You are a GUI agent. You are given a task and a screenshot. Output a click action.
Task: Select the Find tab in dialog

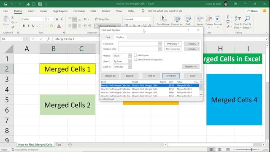pos(108,37)
